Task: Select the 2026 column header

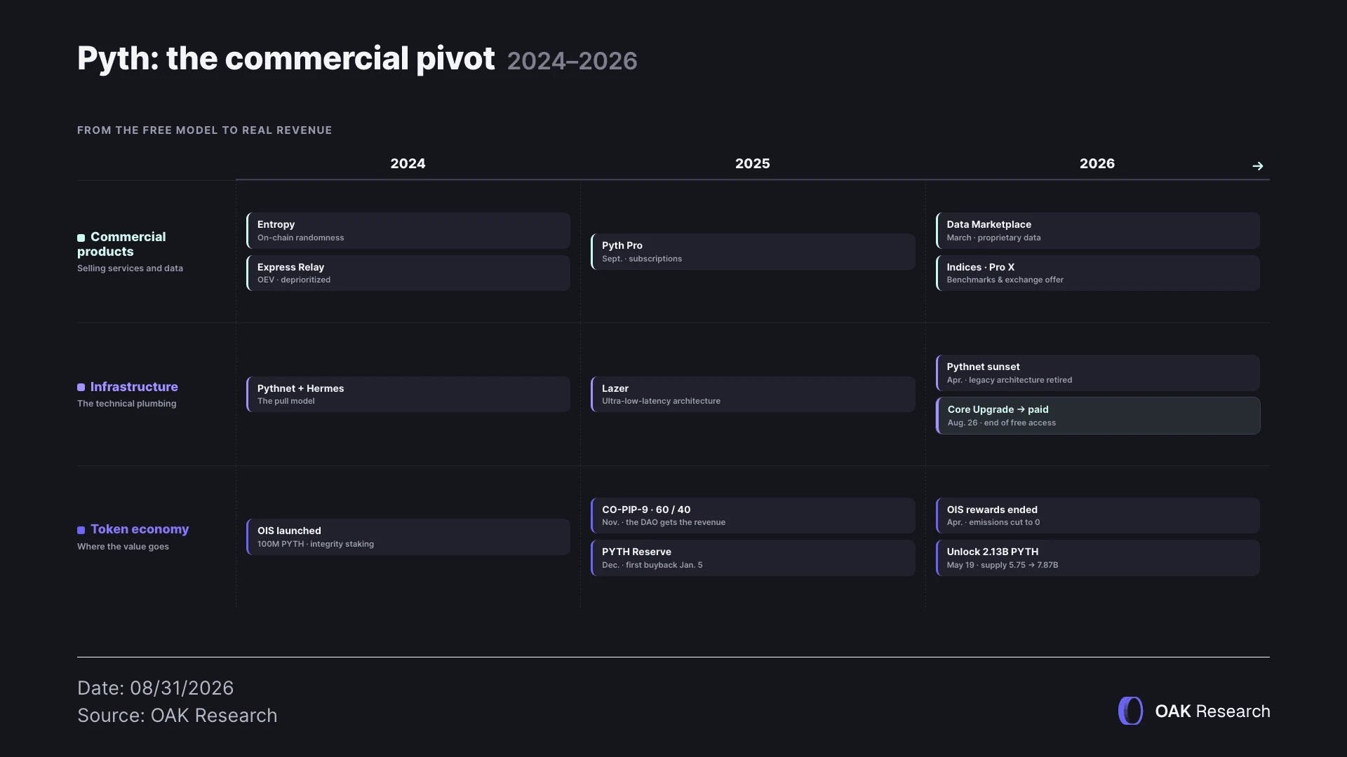Action: click(x=1097, y=163)
